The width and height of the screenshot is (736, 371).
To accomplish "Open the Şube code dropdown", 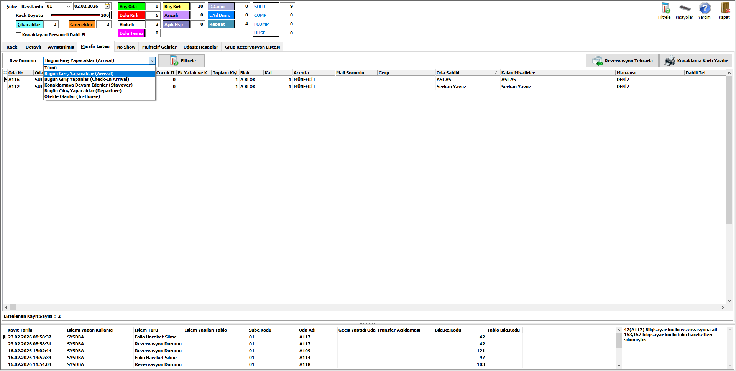I will [x=68, y=6].
